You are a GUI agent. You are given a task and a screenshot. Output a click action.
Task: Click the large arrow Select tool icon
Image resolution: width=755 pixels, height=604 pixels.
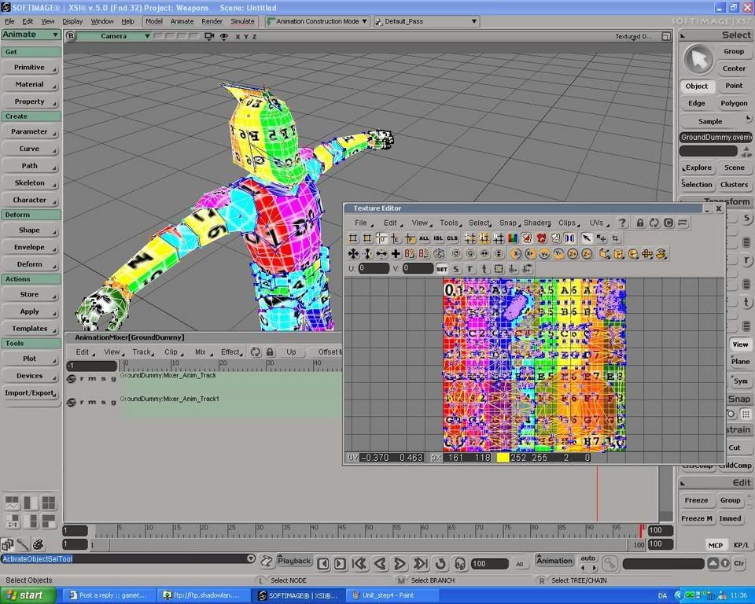click(697, 60)
